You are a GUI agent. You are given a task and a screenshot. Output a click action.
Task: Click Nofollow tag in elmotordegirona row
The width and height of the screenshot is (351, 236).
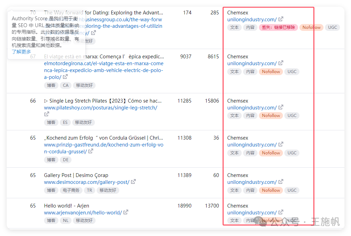[271, 72]
